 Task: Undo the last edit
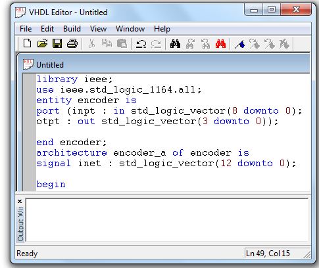[x=141, y=44]
